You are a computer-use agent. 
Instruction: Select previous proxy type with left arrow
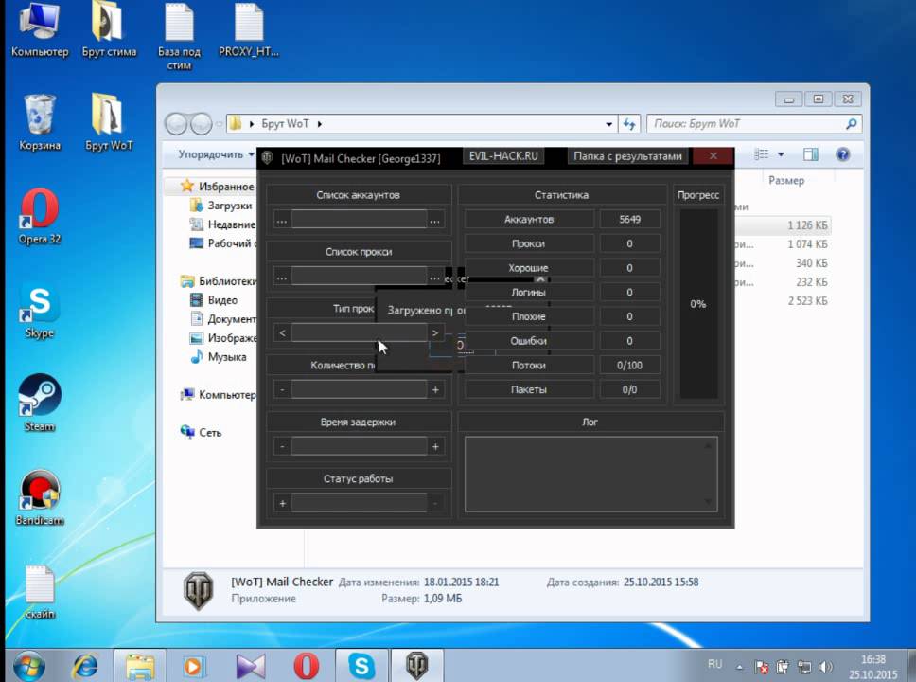[x=282, y=333]
